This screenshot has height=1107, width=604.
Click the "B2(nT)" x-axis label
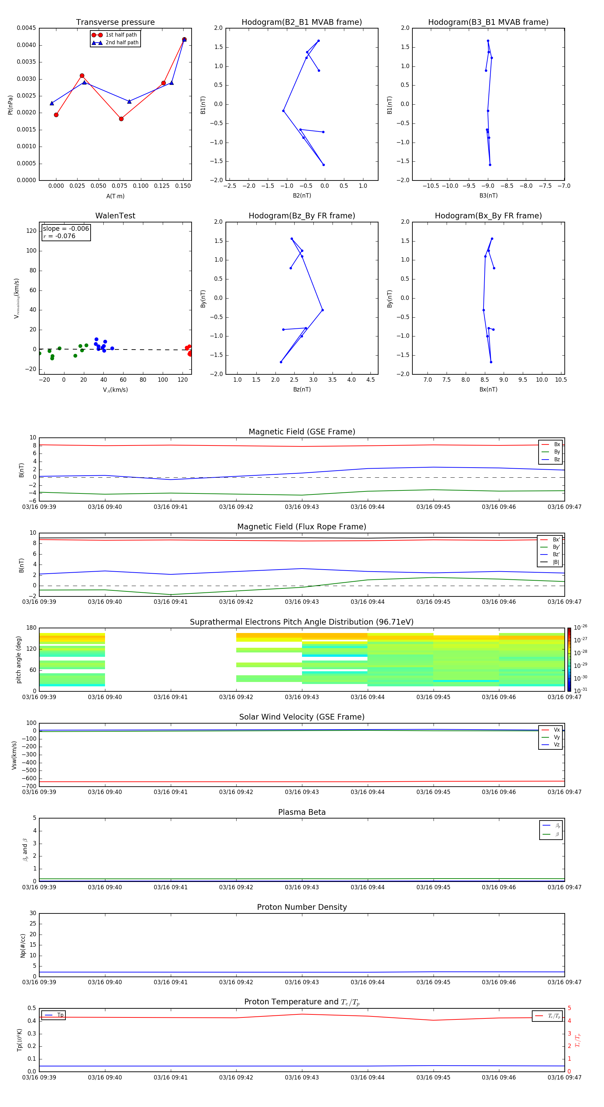click(302, 196)
